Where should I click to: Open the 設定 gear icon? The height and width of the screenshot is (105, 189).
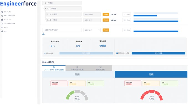2,31
